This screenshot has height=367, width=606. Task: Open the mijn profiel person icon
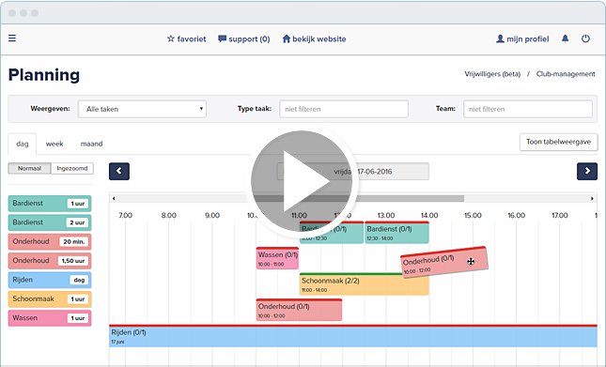500,38
